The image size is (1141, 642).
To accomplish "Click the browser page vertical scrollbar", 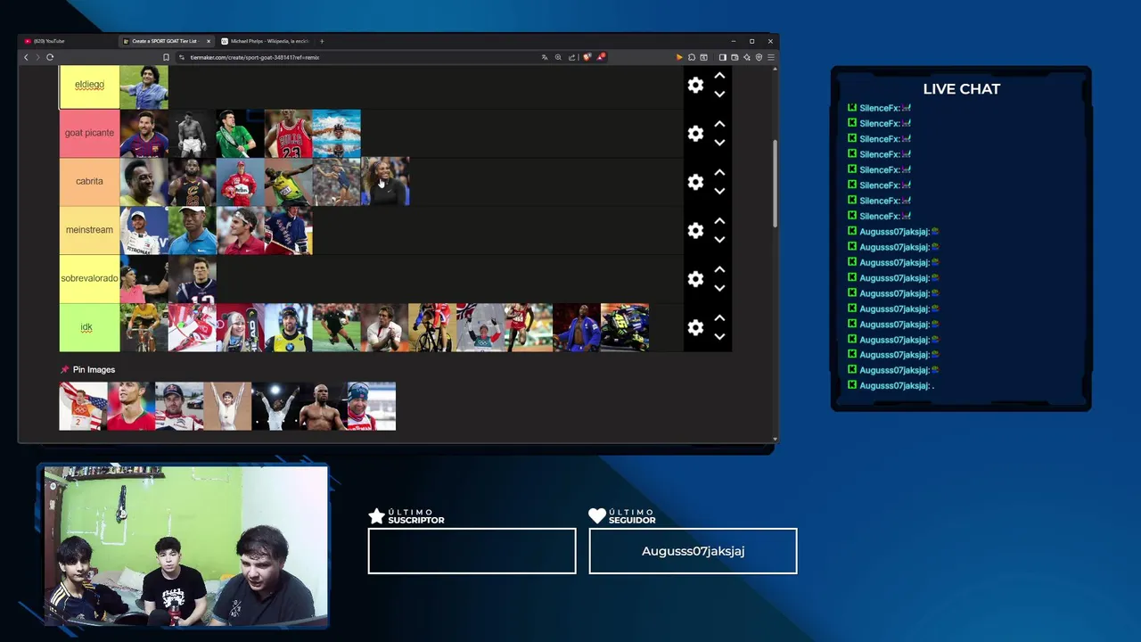I will pos(775,183).
